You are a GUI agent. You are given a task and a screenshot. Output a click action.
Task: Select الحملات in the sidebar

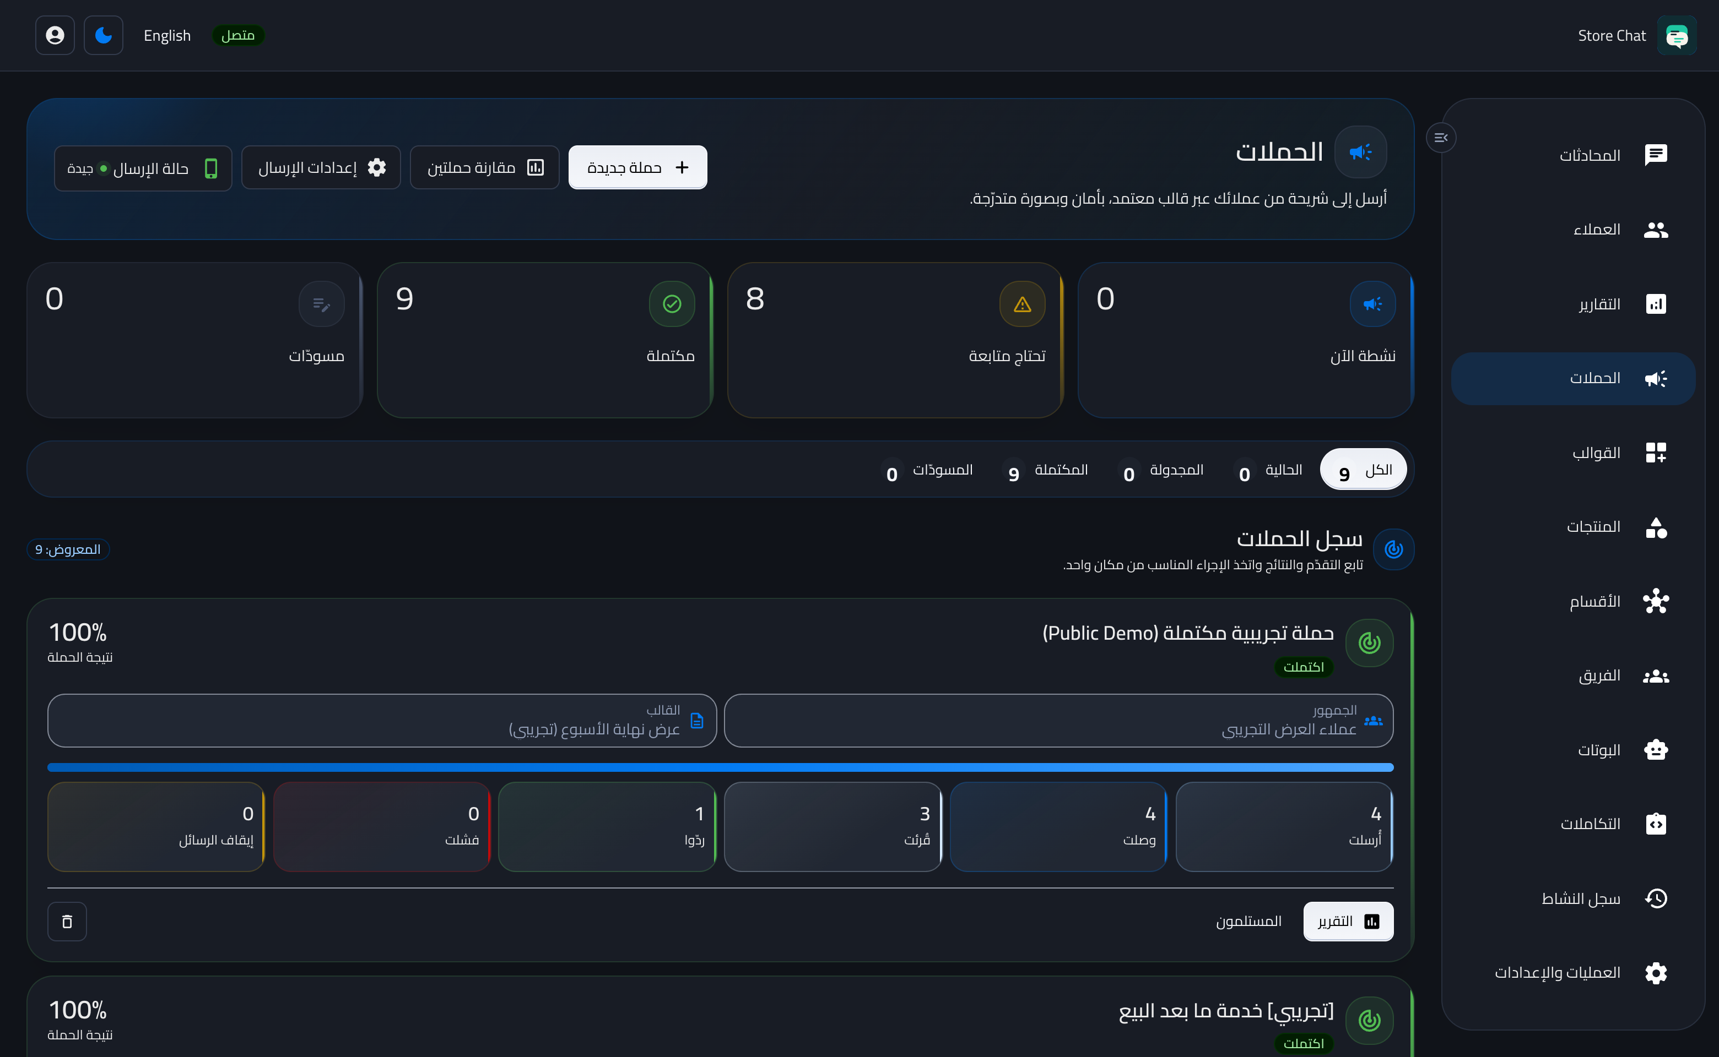pos(1573,378)
